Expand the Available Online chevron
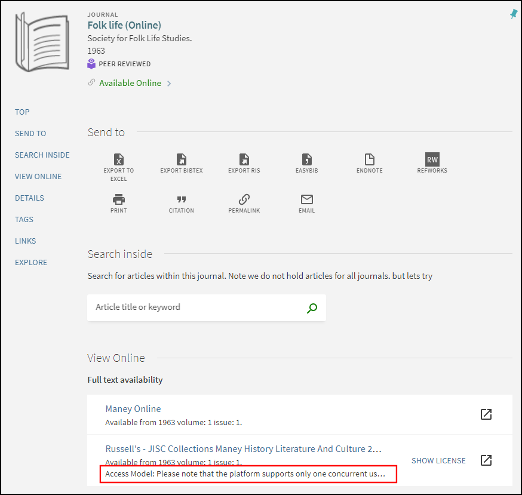The height and width of the screenshot is (495, 522). point(169,84)
